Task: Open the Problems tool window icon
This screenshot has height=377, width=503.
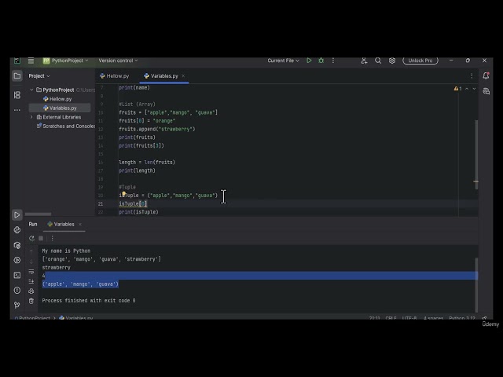Action: pyautogui.click(x=17, y=290)
